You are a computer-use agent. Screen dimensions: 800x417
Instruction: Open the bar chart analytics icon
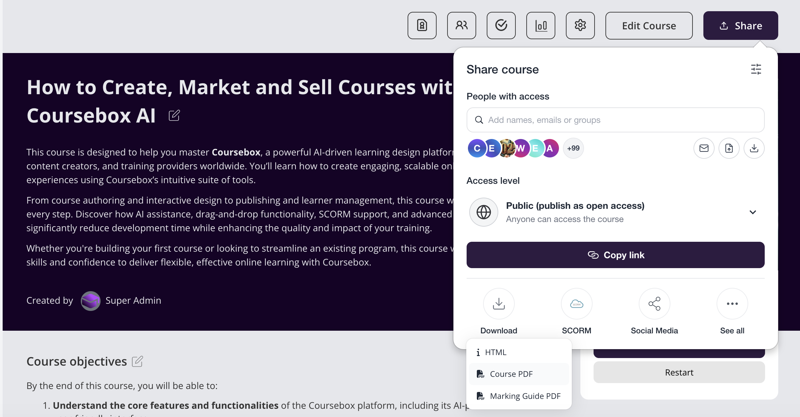coord(540,26)
